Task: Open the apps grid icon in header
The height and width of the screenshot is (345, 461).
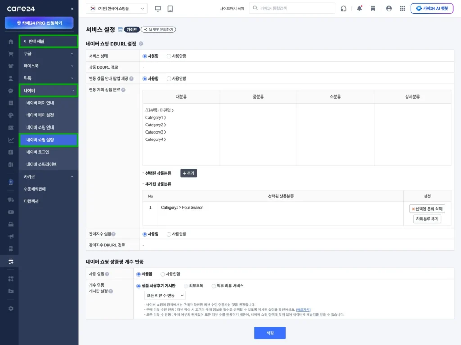Action: [402, 9]
